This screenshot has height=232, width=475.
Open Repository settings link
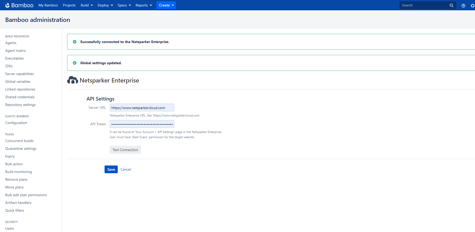20,105
